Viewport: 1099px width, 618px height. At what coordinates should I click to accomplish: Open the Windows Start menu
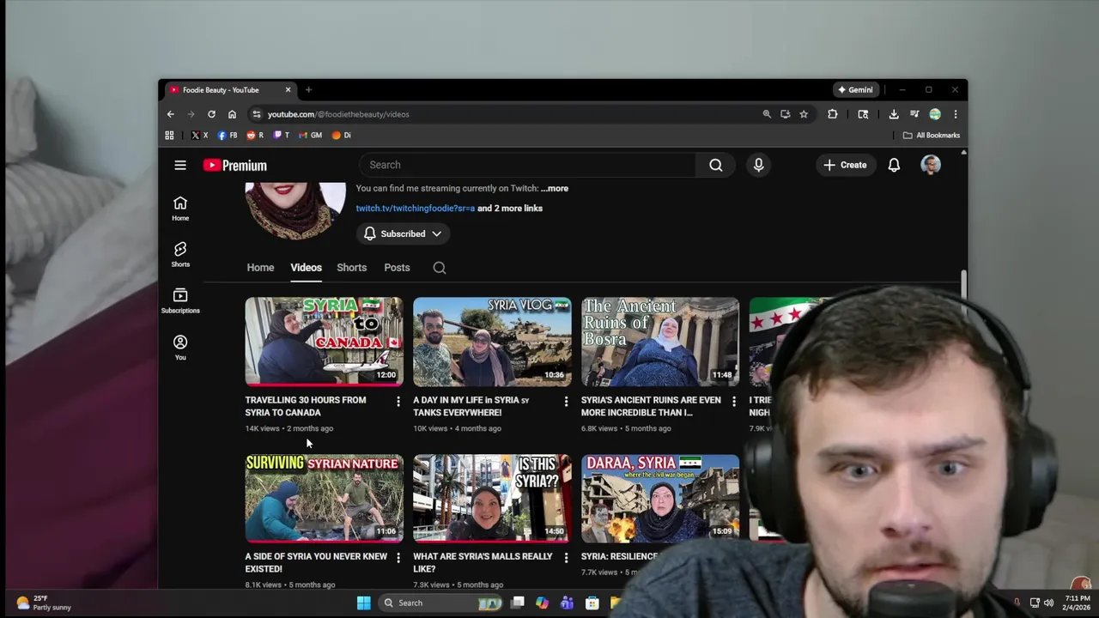(364, 603)
